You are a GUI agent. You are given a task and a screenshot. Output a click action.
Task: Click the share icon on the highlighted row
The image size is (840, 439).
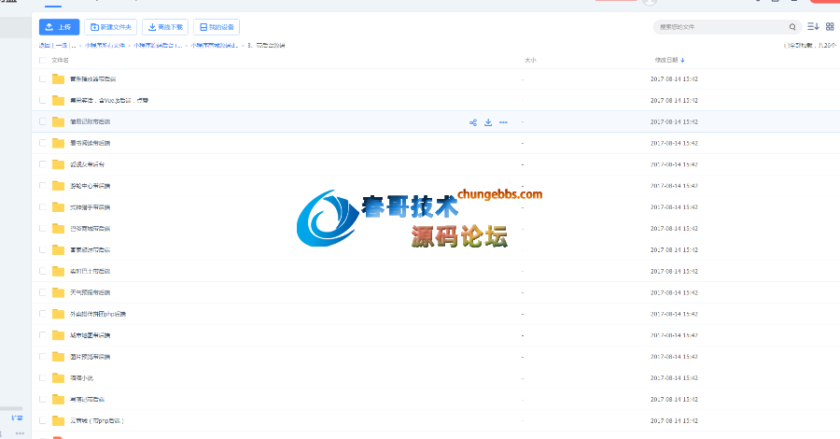click(473, 122)
